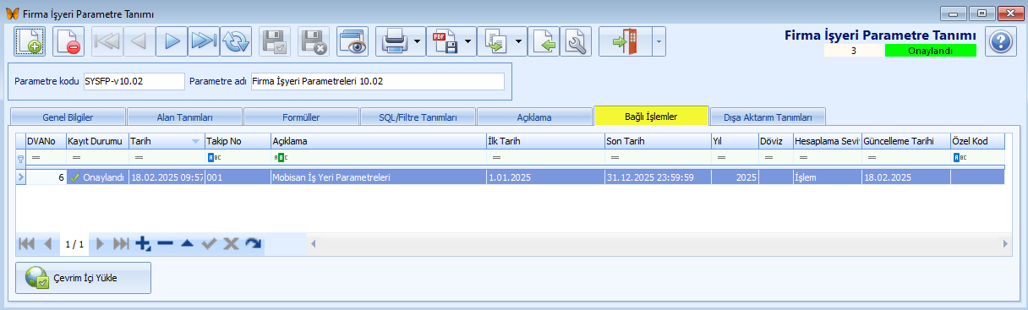Remove a grid row with the minus icon
1028x310 pixels.
165,243
